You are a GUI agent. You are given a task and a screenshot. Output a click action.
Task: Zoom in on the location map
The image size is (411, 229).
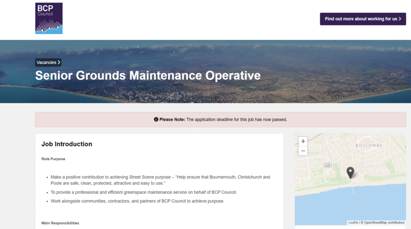pos(303,141)
